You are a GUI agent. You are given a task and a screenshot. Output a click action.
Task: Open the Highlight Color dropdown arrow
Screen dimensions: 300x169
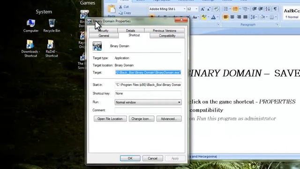click(208, 17)
